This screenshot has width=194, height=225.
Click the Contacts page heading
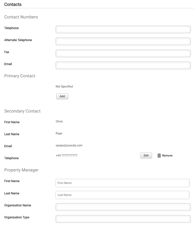click(x=13, y=5)
